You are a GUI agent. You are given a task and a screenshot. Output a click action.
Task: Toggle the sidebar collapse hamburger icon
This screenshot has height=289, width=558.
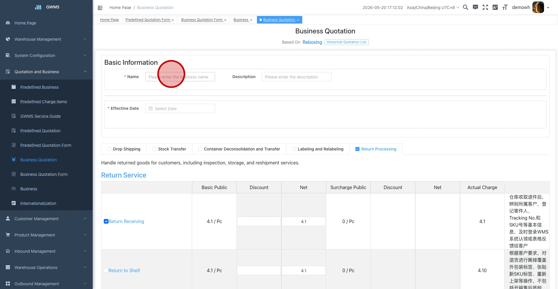pyautogui.click(x=100, y=8)
